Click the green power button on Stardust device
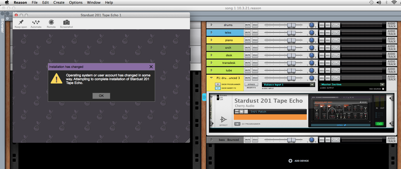Viewport: 401px width, 169px height. tap(379, 124)
